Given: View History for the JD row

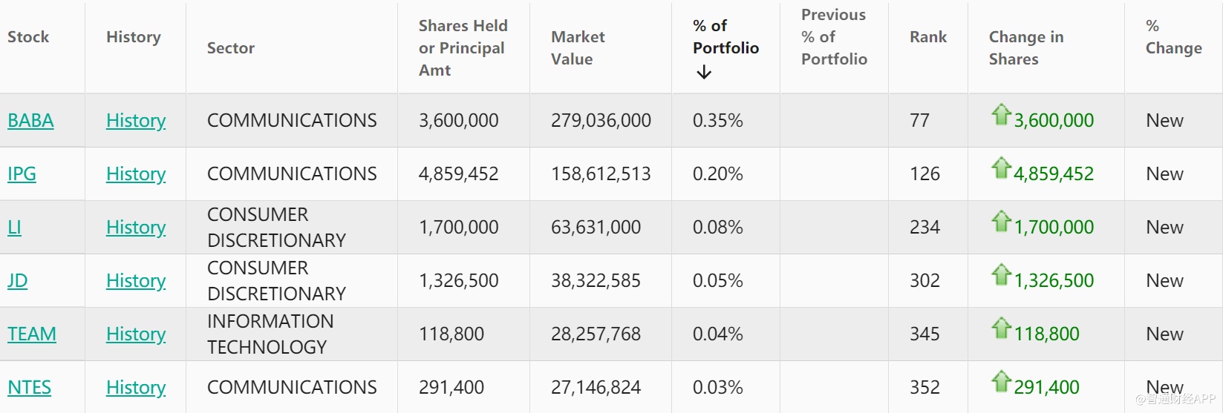Looking at the screenshot, I should pos(136,281).
